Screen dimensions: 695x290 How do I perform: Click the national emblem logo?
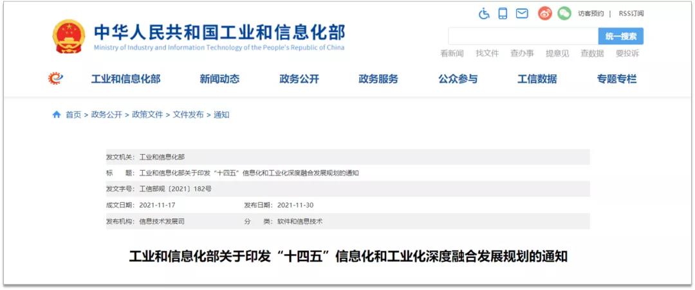[x=69, y=36]
